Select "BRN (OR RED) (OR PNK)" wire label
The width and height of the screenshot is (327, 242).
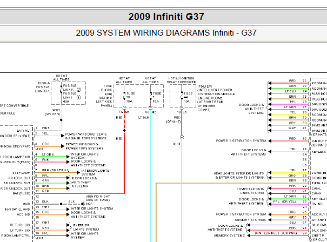click(276, 233)
